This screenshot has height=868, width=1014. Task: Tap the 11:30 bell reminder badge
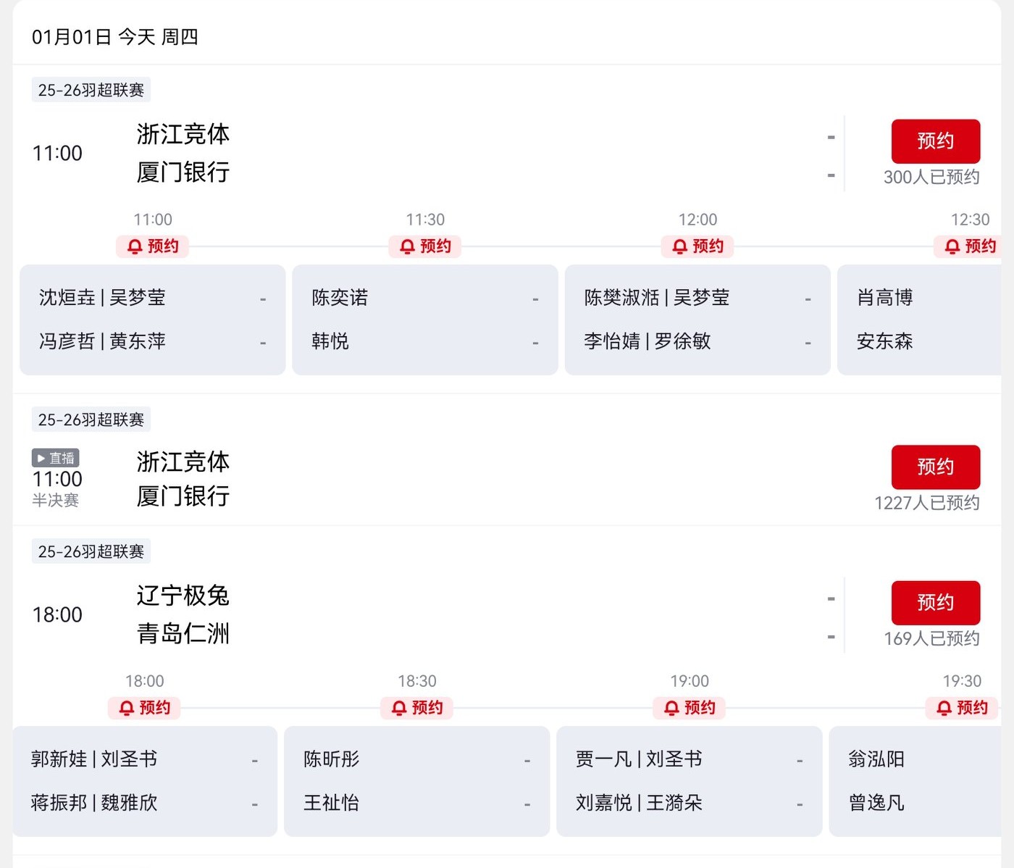coord(425,246)
